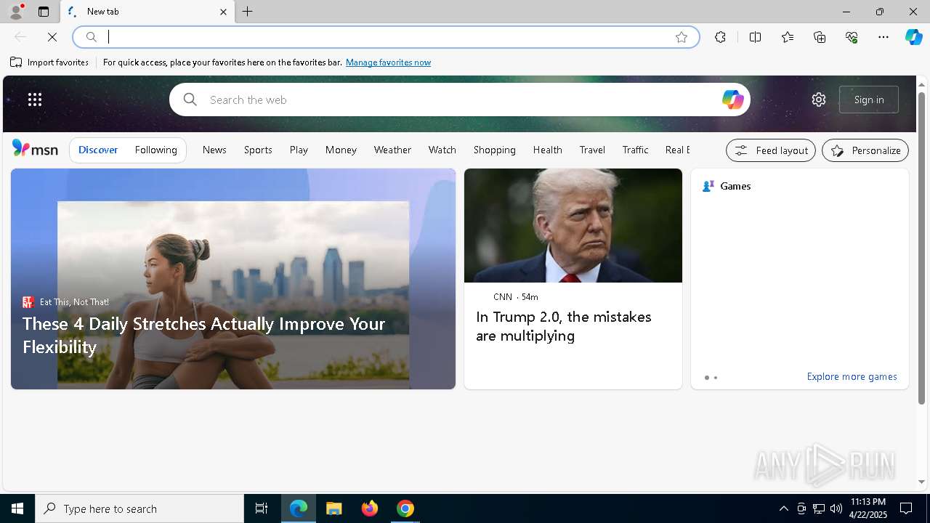Click Copilot icon in search box
Viewport: 930px width, 523px height.
coord(732,100)
